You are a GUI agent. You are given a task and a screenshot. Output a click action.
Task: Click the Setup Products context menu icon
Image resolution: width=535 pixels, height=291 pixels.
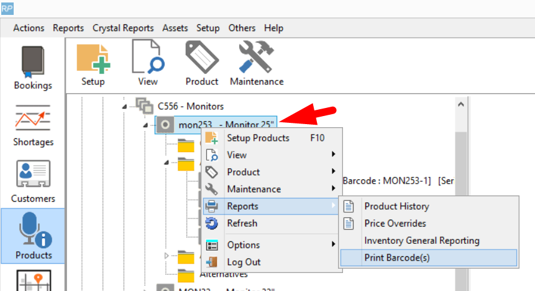(211, 138)
